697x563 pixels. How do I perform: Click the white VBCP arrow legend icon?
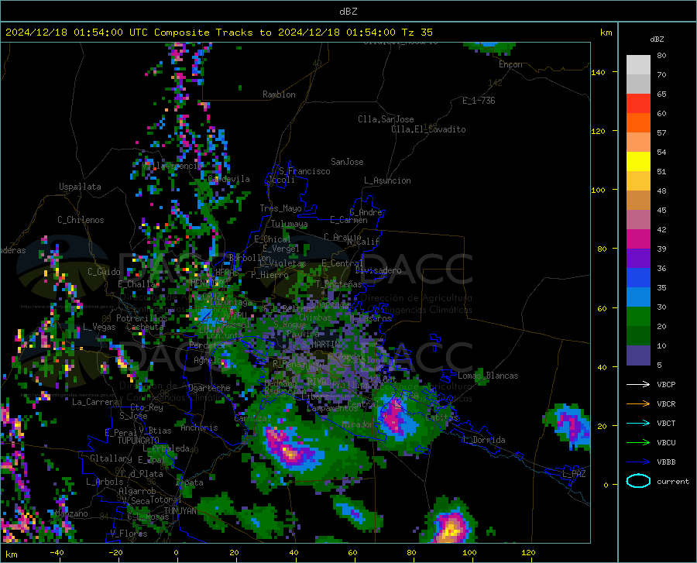tap(638, 384)
